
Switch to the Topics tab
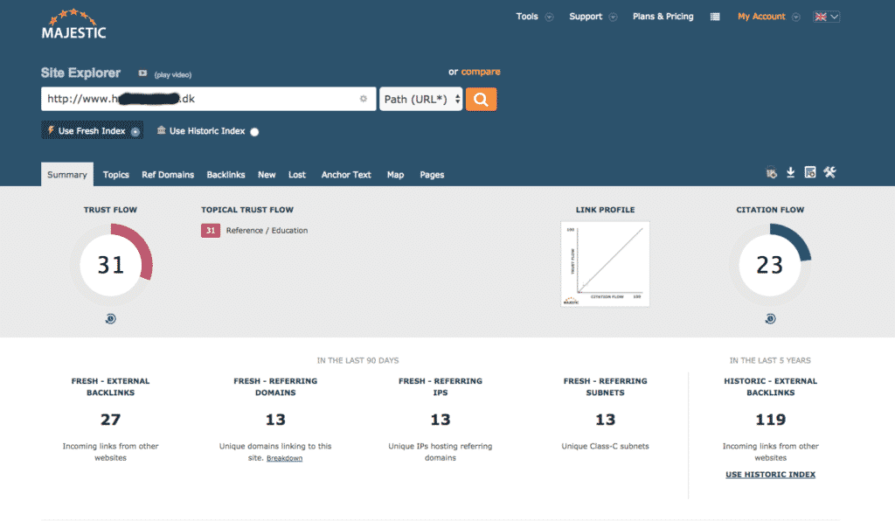116,175
